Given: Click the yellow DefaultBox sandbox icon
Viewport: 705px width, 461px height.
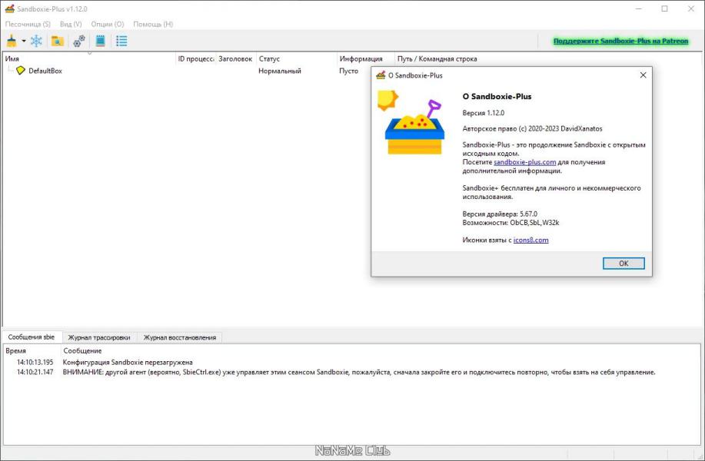Looking at the screenshot, I should click(21, 71).
